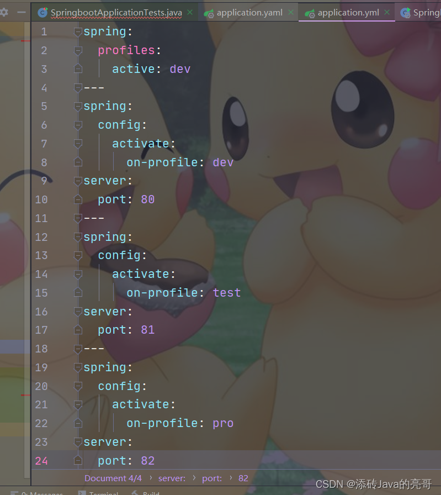
Task: Collapse the spring block on line 12
Action: click(78, 237)
